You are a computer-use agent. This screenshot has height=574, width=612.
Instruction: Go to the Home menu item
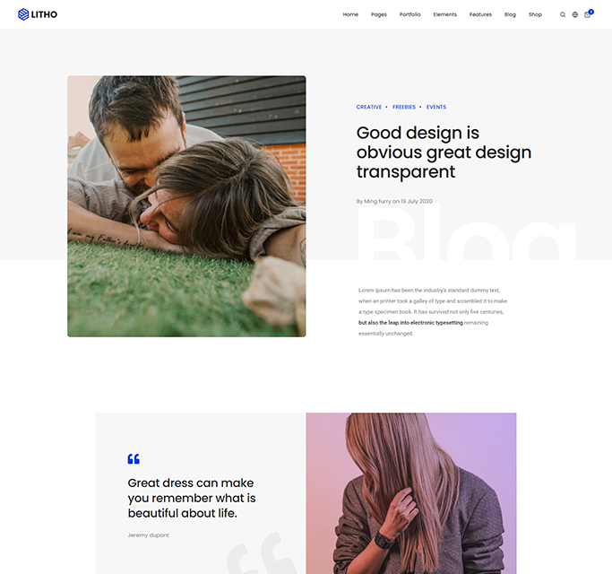coord(350,14)
